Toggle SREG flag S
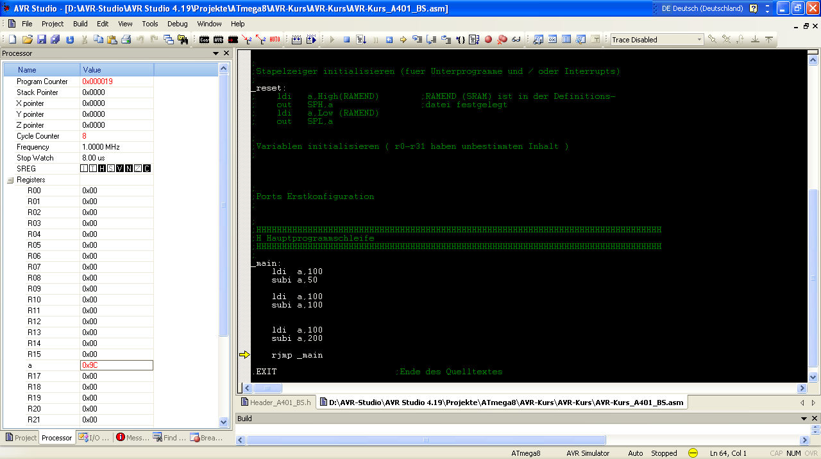821x459 pixels. [x=111, y=168]
